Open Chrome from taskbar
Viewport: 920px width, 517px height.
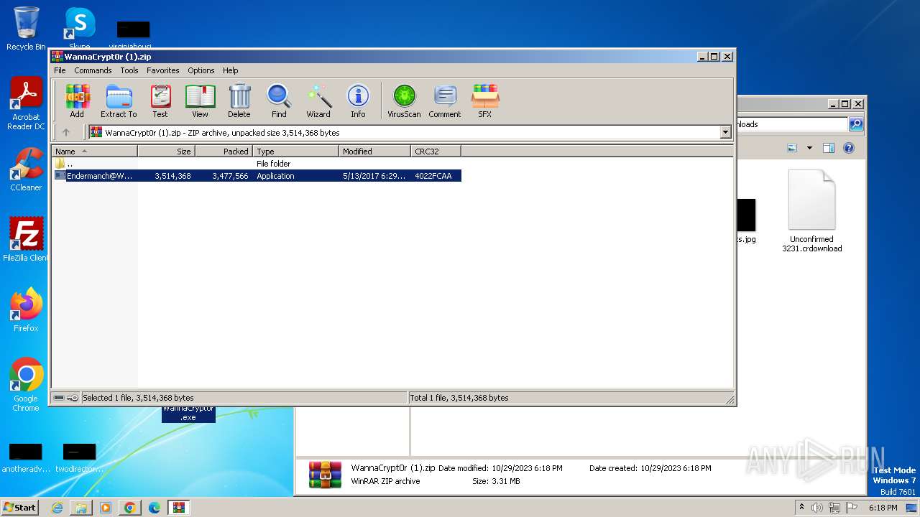click(x=130, y=508)
